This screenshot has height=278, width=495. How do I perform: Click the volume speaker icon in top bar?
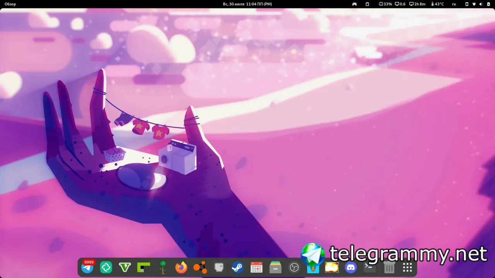coord(481,4)
